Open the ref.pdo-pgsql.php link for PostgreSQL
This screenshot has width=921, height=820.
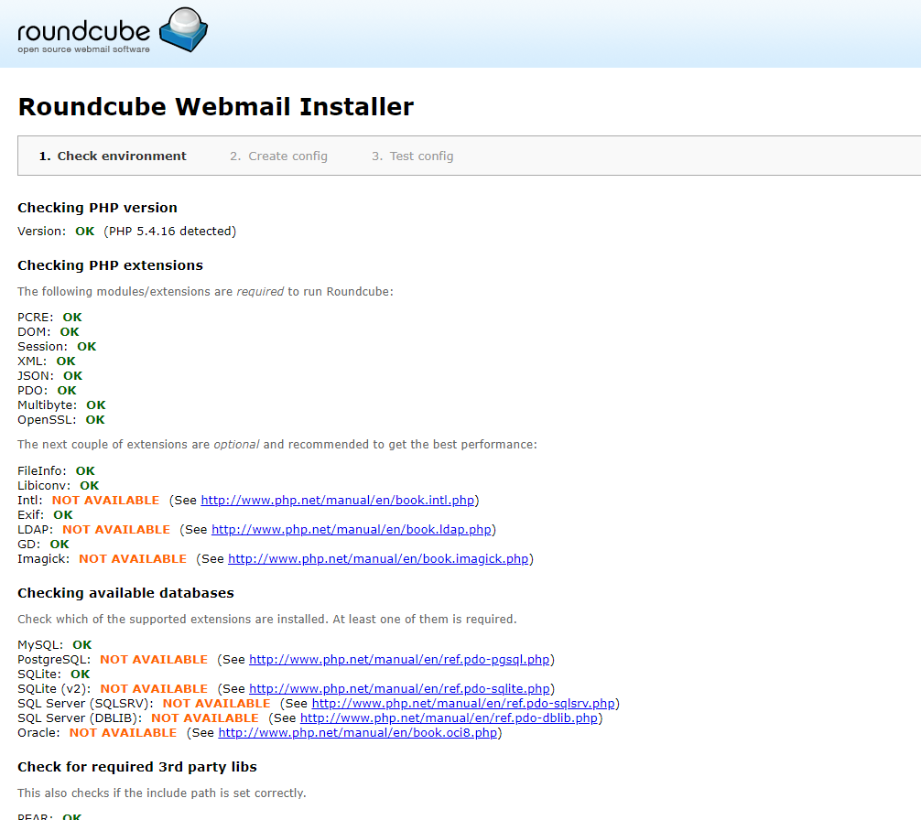click(x=399, y=660)
